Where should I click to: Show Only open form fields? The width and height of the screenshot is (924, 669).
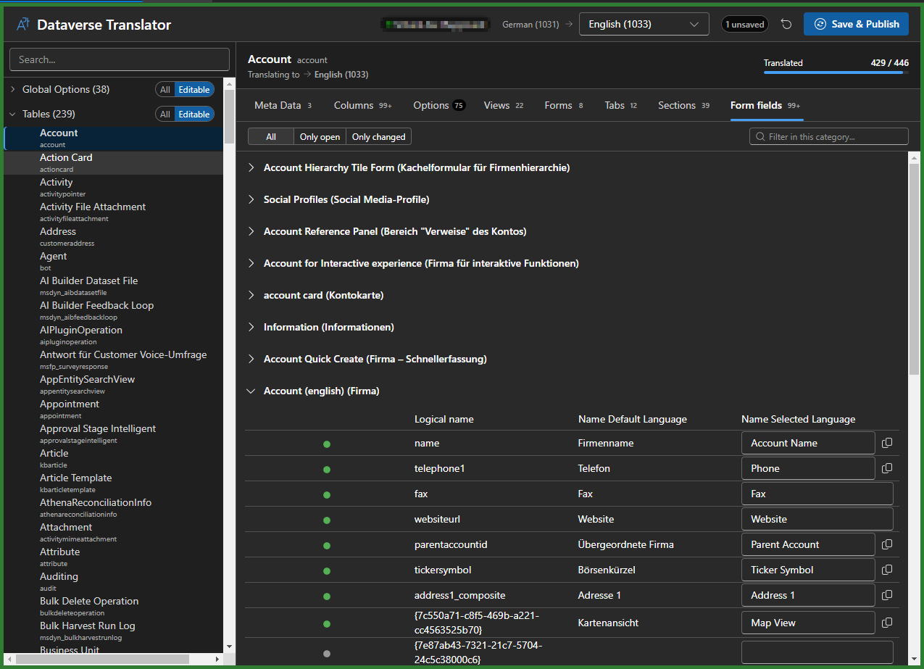320,137
